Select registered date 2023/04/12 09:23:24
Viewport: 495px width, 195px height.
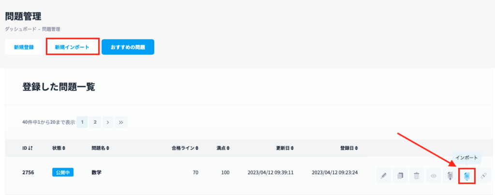335,172
